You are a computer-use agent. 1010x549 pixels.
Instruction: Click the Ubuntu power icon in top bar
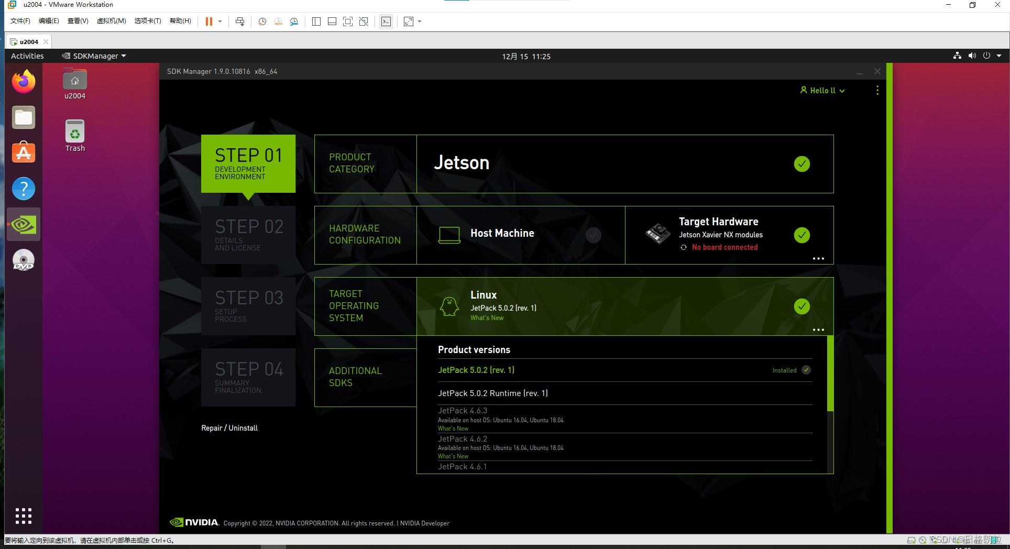pyautogui.click(x=987, y=56)
